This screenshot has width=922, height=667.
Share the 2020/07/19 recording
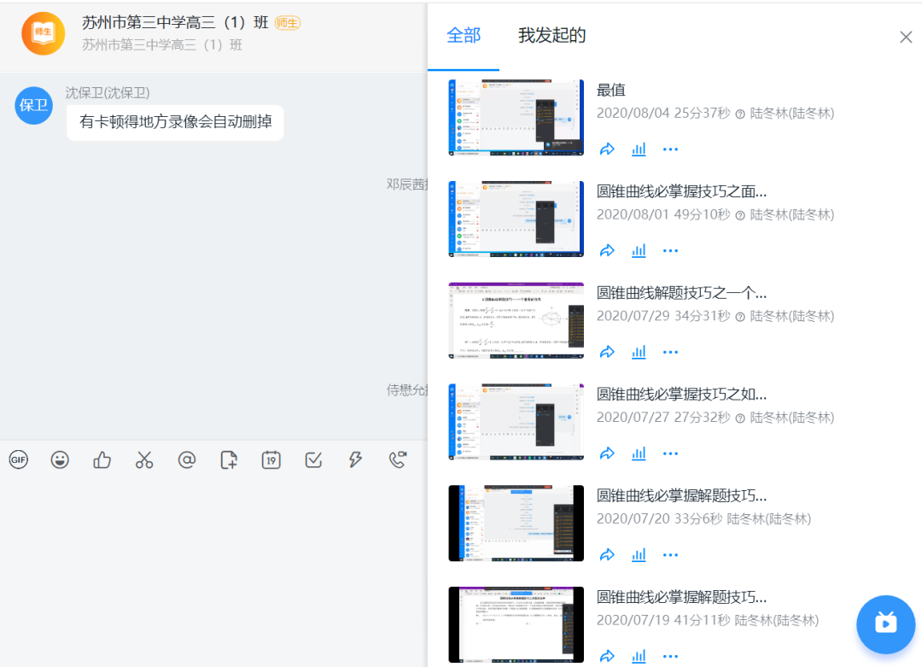tap(607, 656)
